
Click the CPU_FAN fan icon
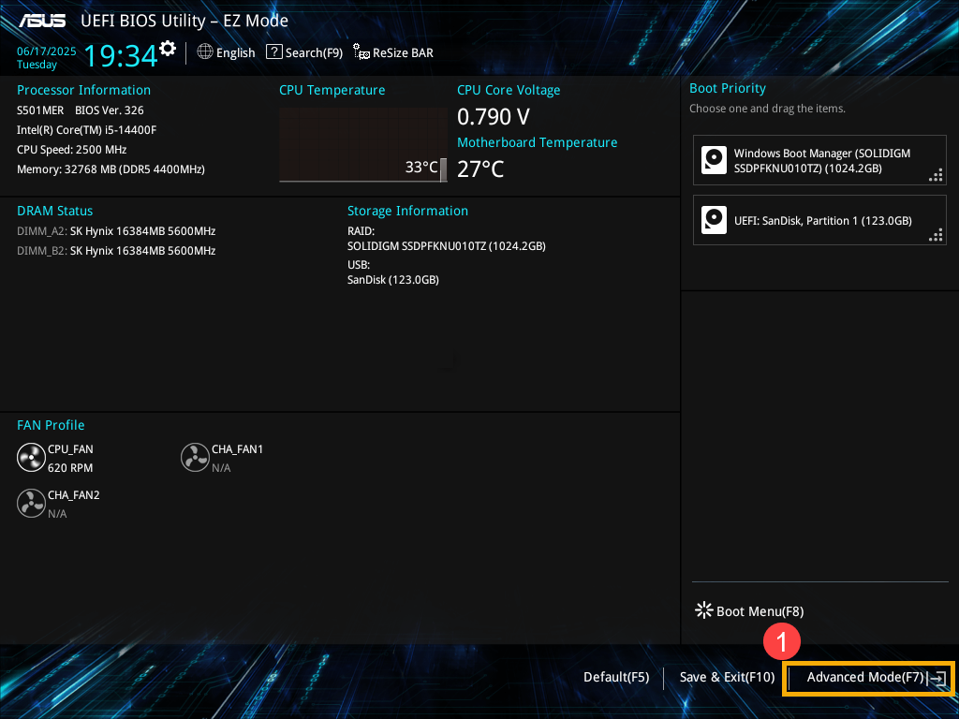(x=31, y=458)
